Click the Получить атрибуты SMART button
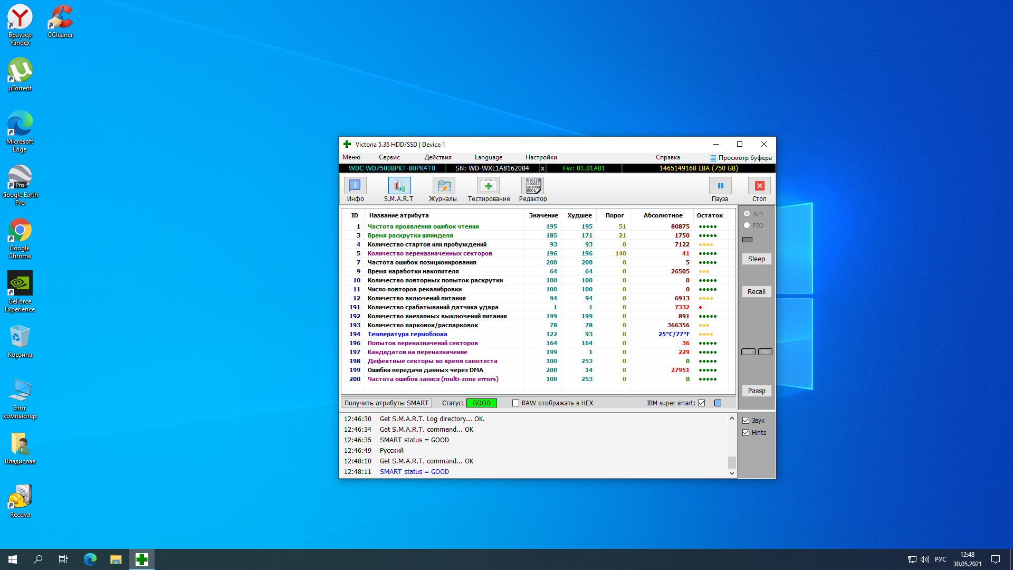1013x570 pixels. pos(386,402)
